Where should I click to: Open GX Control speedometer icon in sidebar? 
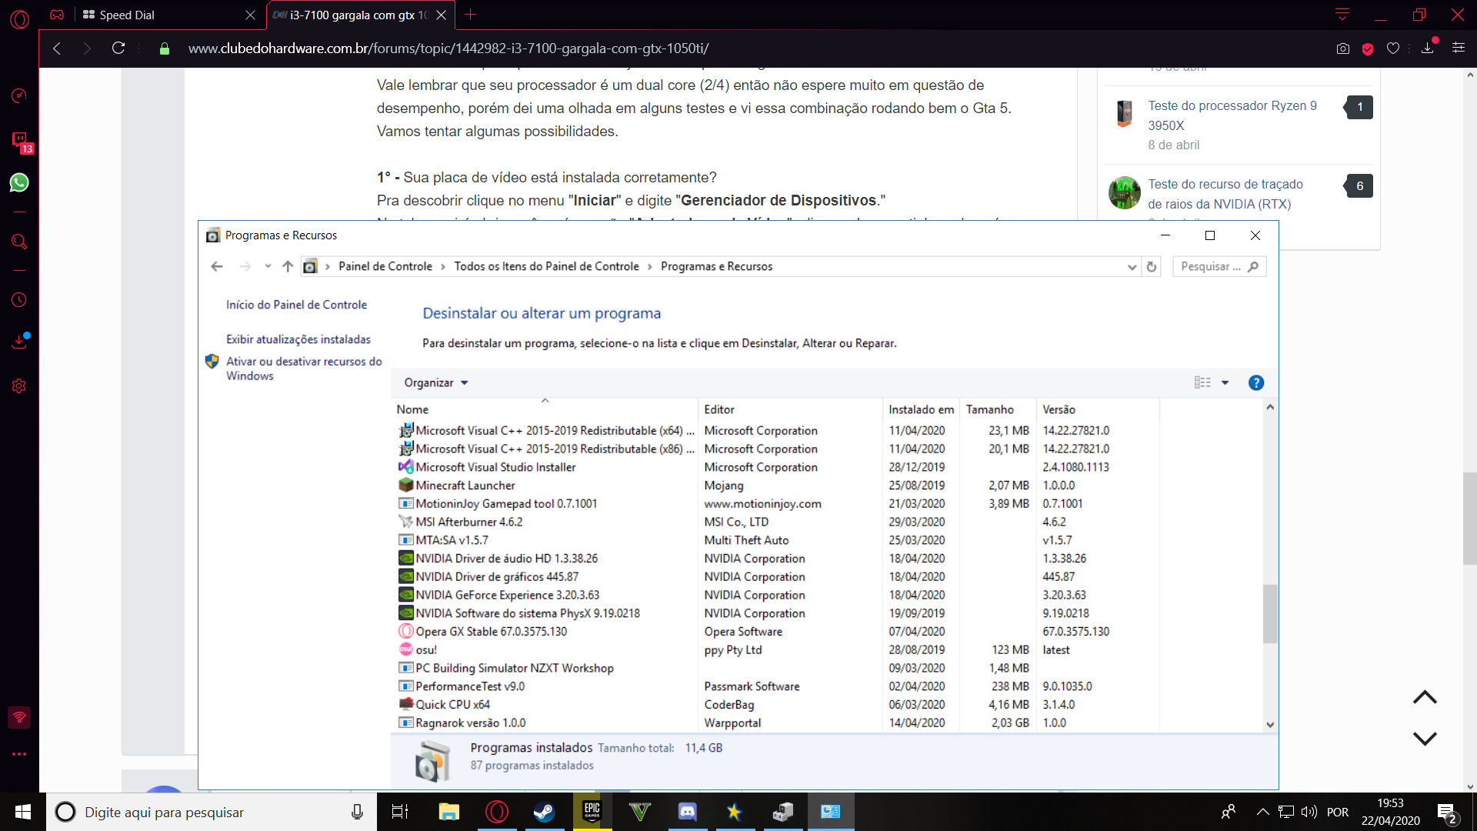19,95
